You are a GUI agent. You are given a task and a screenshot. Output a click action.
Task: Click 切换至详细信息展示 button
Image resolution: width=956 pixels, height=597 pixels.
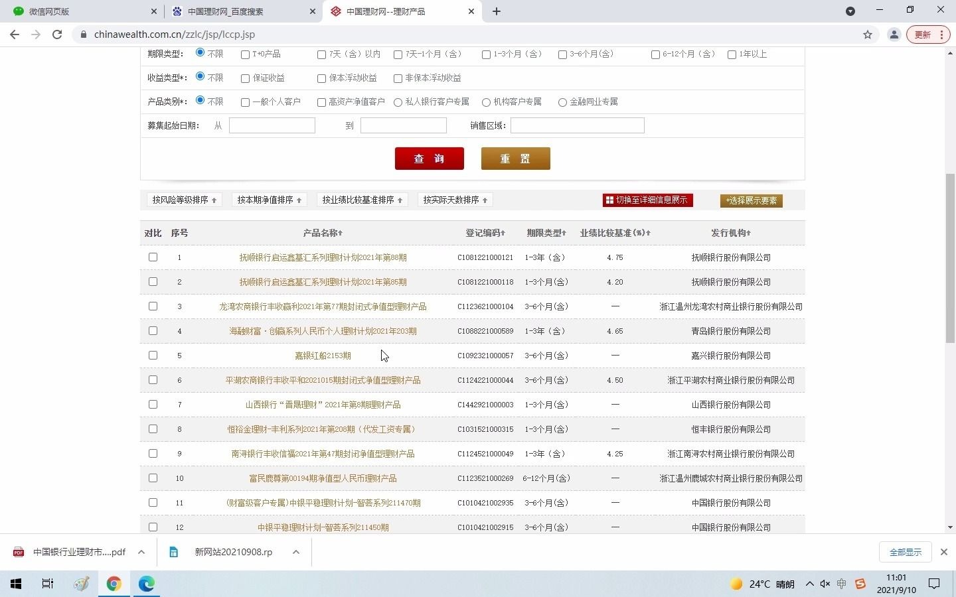647,200
